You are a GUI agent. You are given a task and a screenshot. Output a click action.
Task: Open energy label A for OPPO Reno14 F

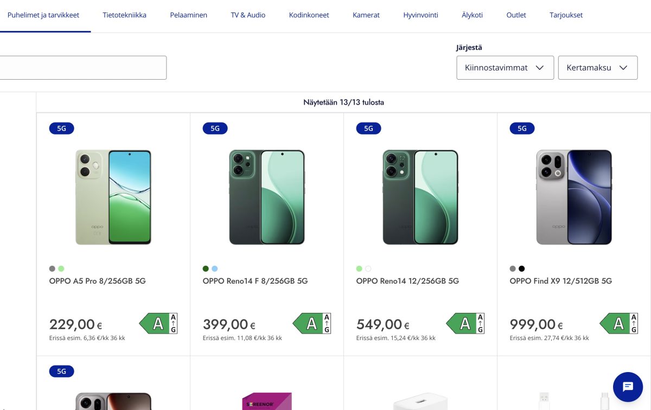311,323
